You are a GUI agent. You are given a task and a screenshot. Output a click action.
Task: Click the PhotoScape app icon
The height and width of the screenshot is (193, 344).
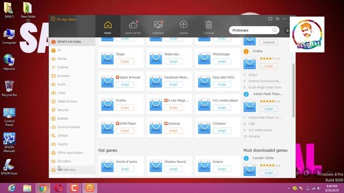pyautogui.click(x=204, y=58)
